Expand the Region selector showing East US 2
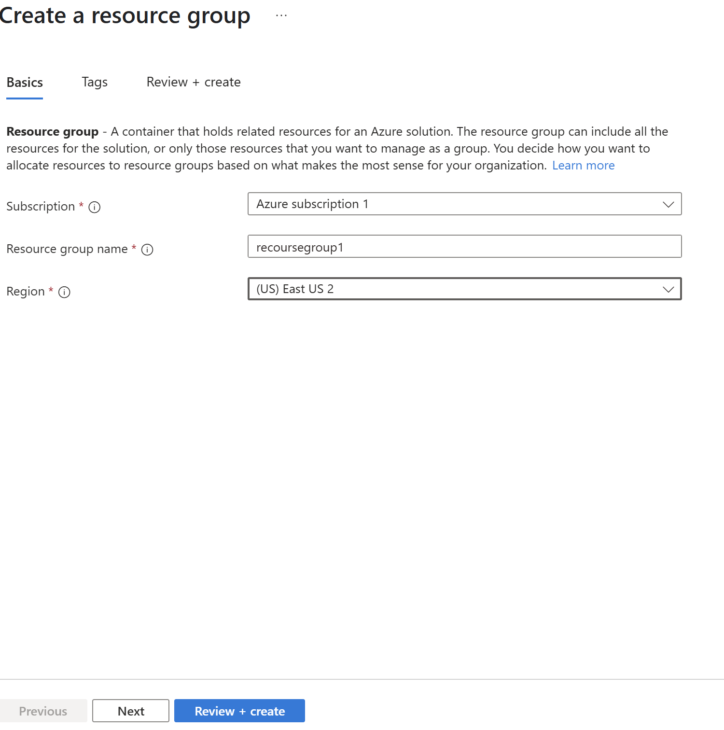This screenshot has height=730, width=724. point(464,289)
